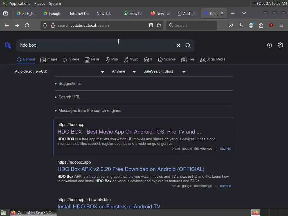Open Pocket save icon
This screenshot has width=288, height=216.
pos(231,25)
